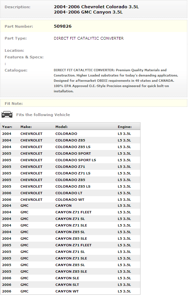
Task: Click the car icon beside Fits the following Vehicle
Action: pyautogui.click(x=7, y=114)
